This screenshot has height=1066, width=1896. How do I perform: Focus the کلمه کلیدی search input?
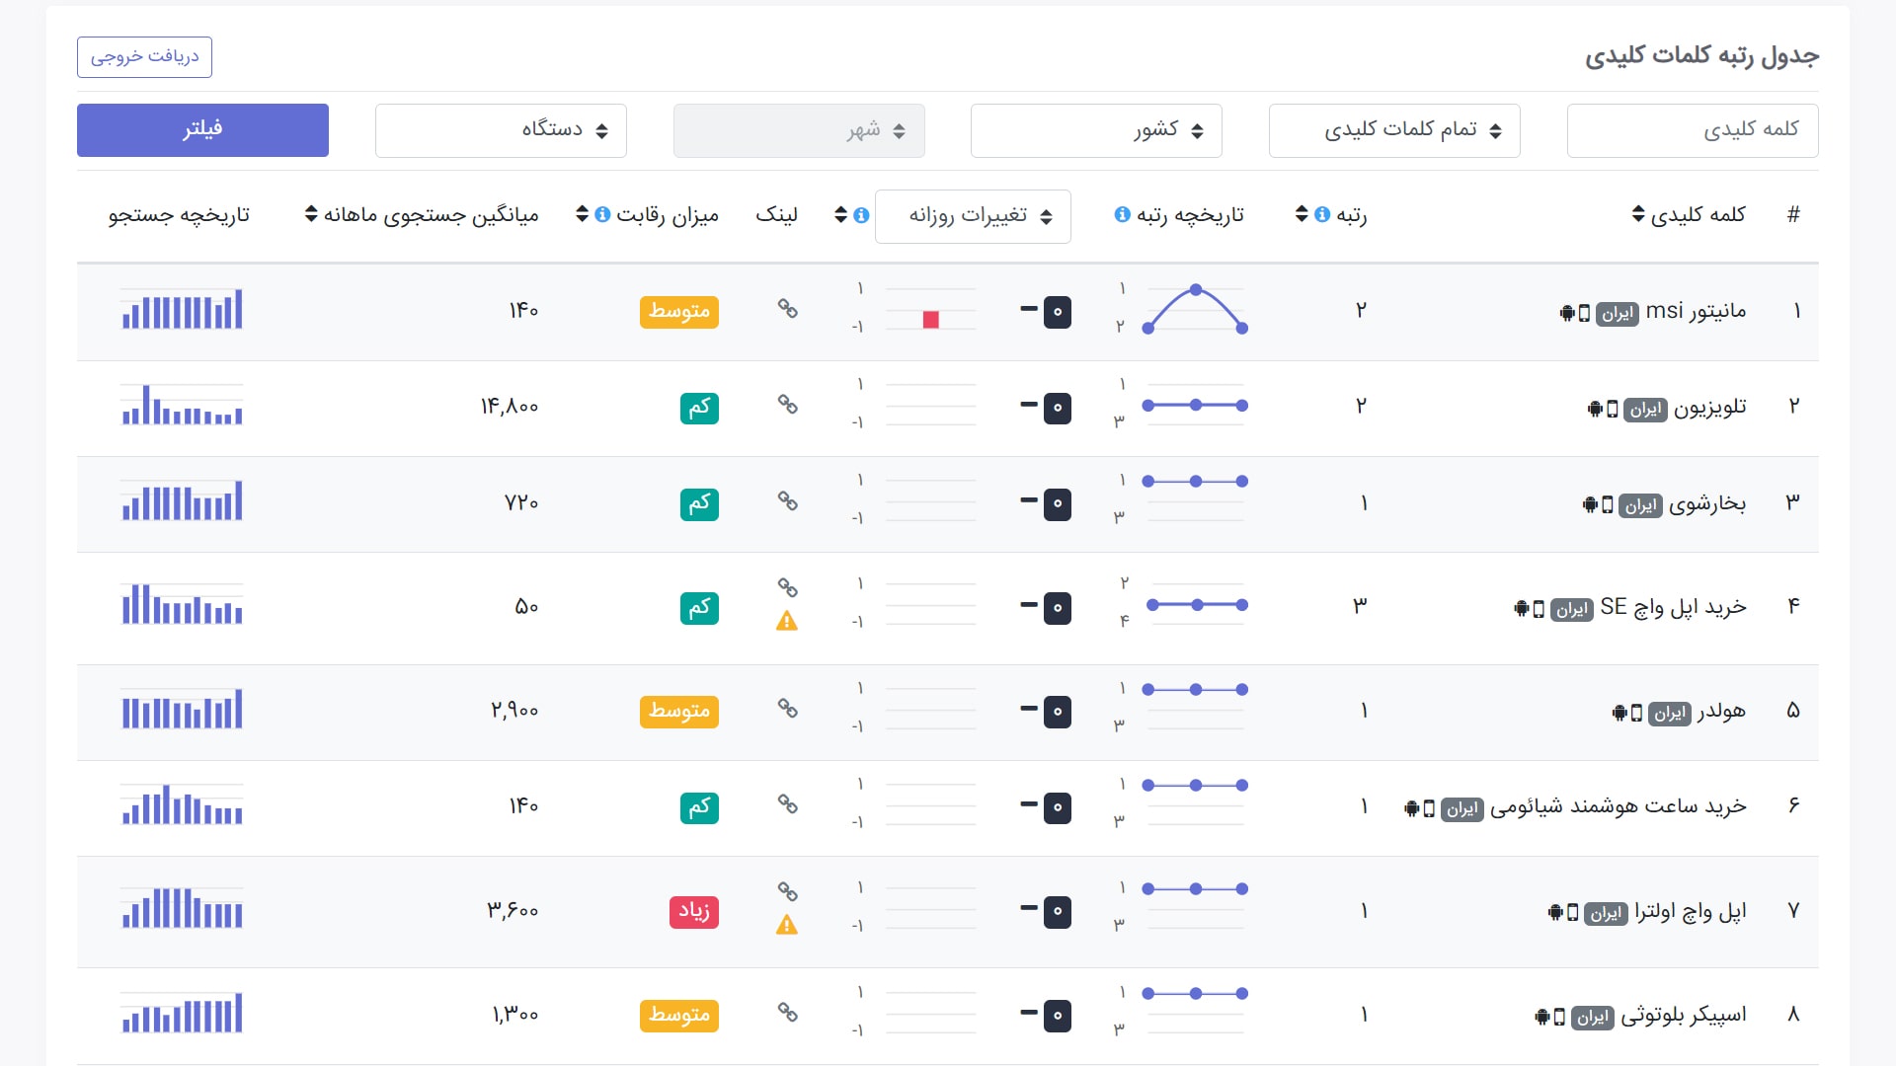[1693, 130]
